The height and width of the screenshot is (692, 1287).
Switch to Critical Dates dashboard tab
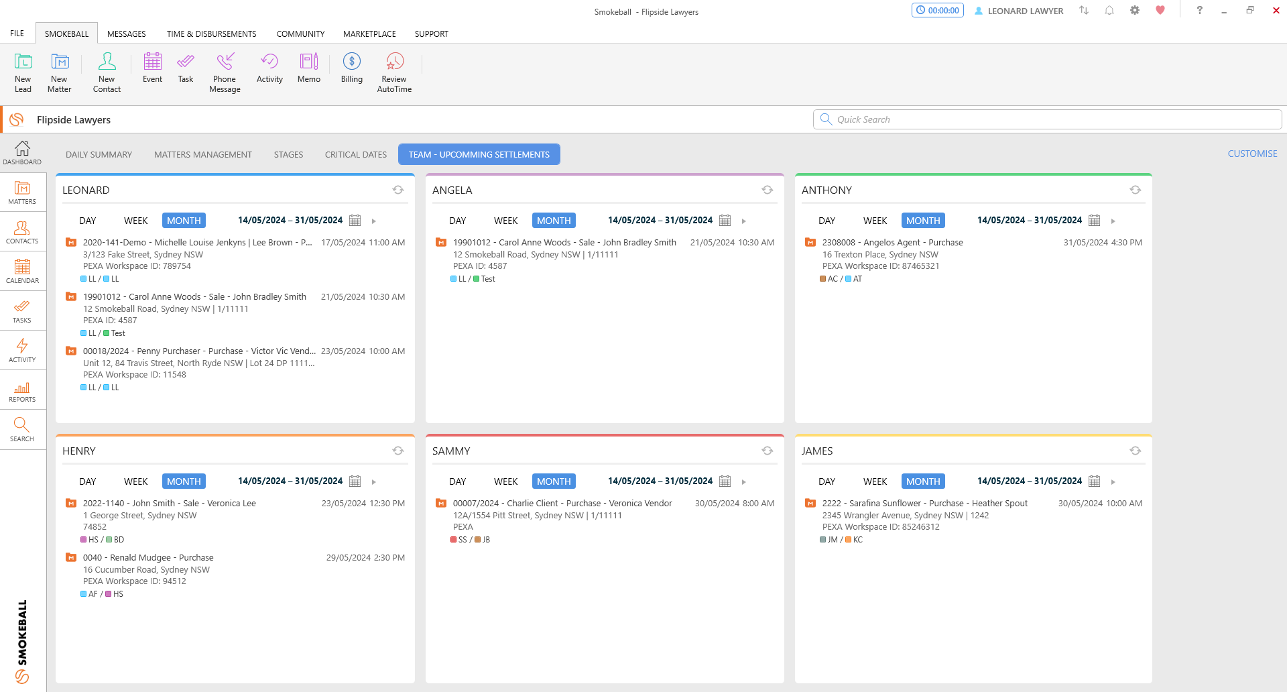[x=356, y=155]
